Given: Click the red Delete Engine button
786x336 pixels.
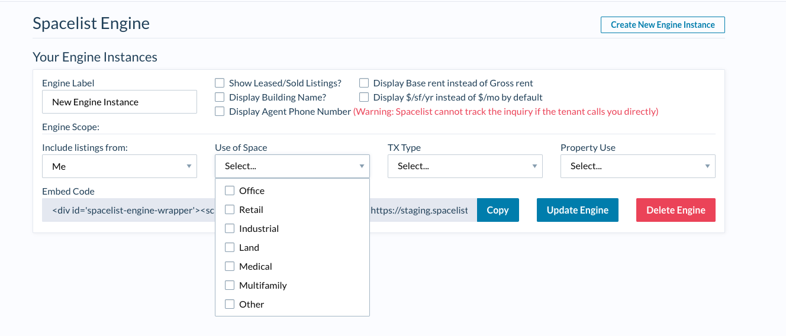Looking at the screenshot, I should point(676,210).
